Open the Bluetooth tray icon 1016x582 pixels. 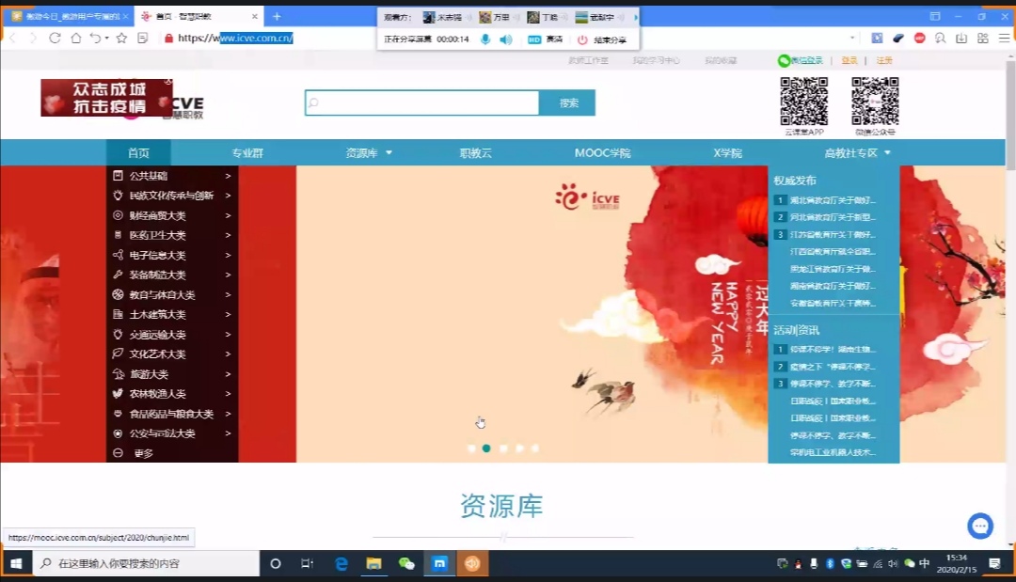pyautogui.click(x=830, y=564)
